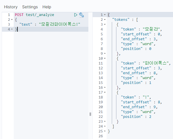Fold the second token object at line 10
The height and width of the screenshot is (139, 173).
(x=105, y=58)
